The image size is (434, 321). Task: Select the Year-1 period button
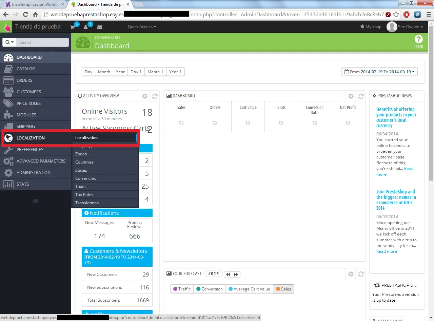(x=175, y=72)
